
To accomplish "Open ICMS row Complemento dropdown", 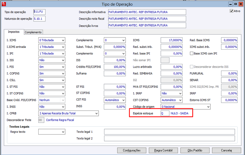I will pos(115,40).
